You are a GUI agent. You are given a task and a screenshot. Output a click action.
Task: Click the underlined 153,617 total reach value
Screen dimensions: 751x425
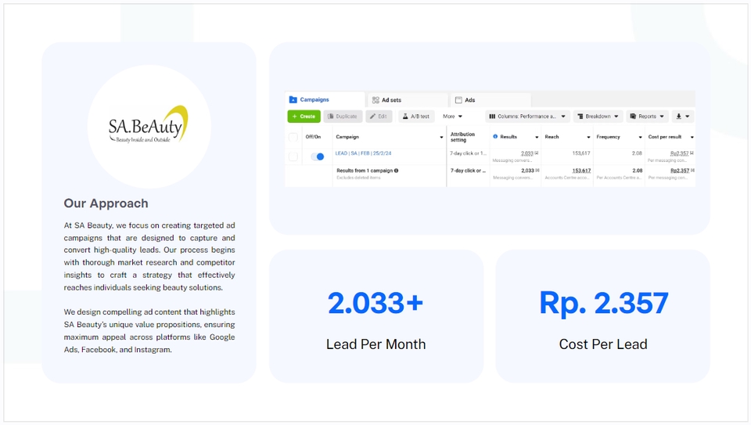tap(581, 171)
